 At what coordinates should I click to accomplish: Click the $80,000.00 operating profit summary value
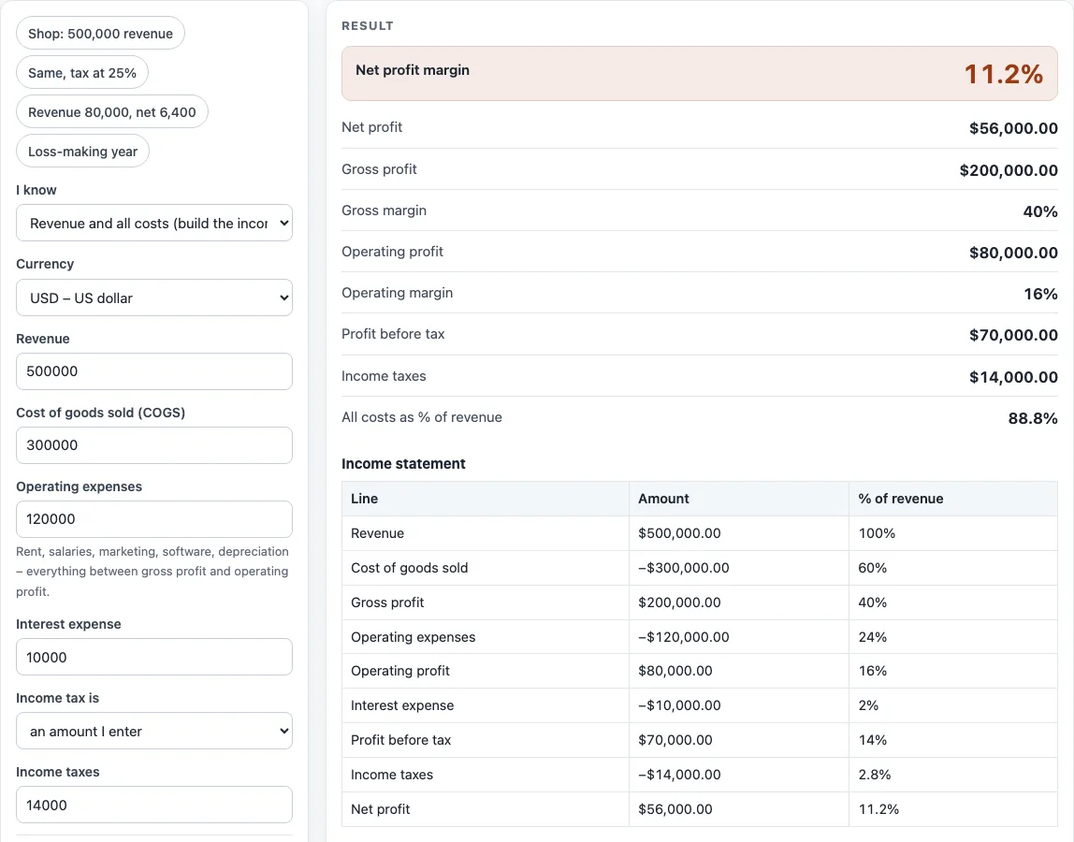pyautogui.click(x=1013, y=252)
